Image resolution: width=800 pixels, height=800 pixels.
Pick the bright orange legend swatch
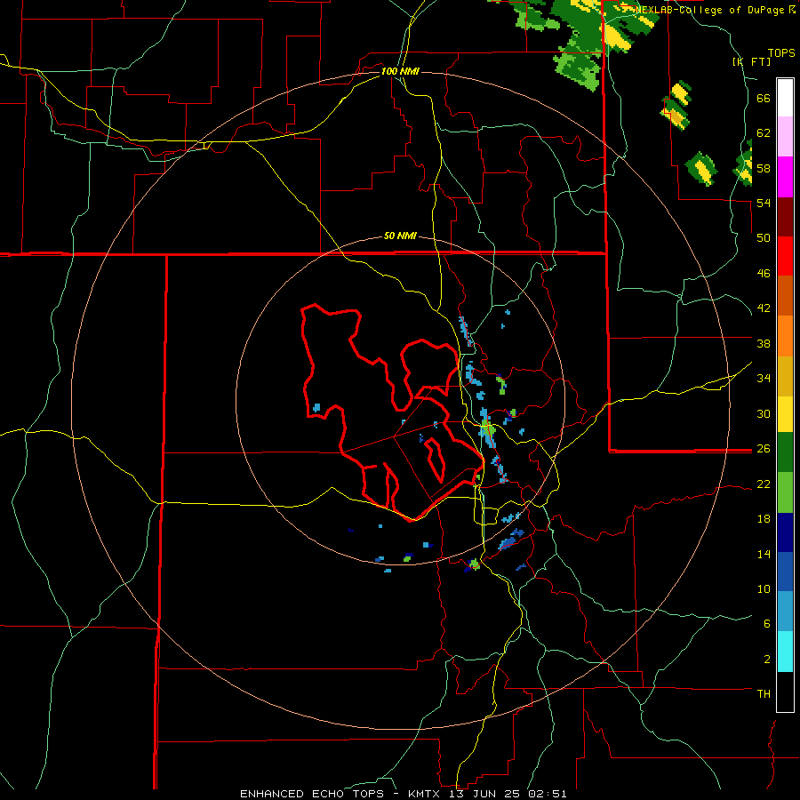tap(785, 336)
